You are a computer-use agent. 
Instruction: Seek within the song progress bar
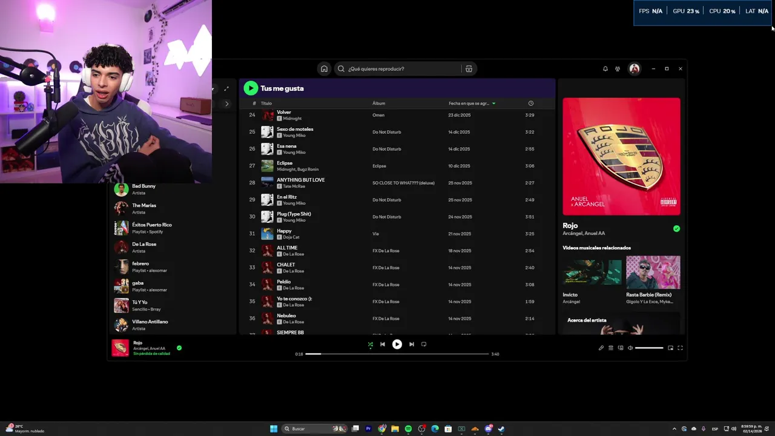tap(397, 354)
